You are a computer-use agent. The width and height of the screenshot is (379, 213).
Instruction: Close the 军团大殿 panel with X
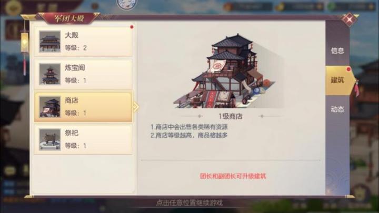(349, 19)
